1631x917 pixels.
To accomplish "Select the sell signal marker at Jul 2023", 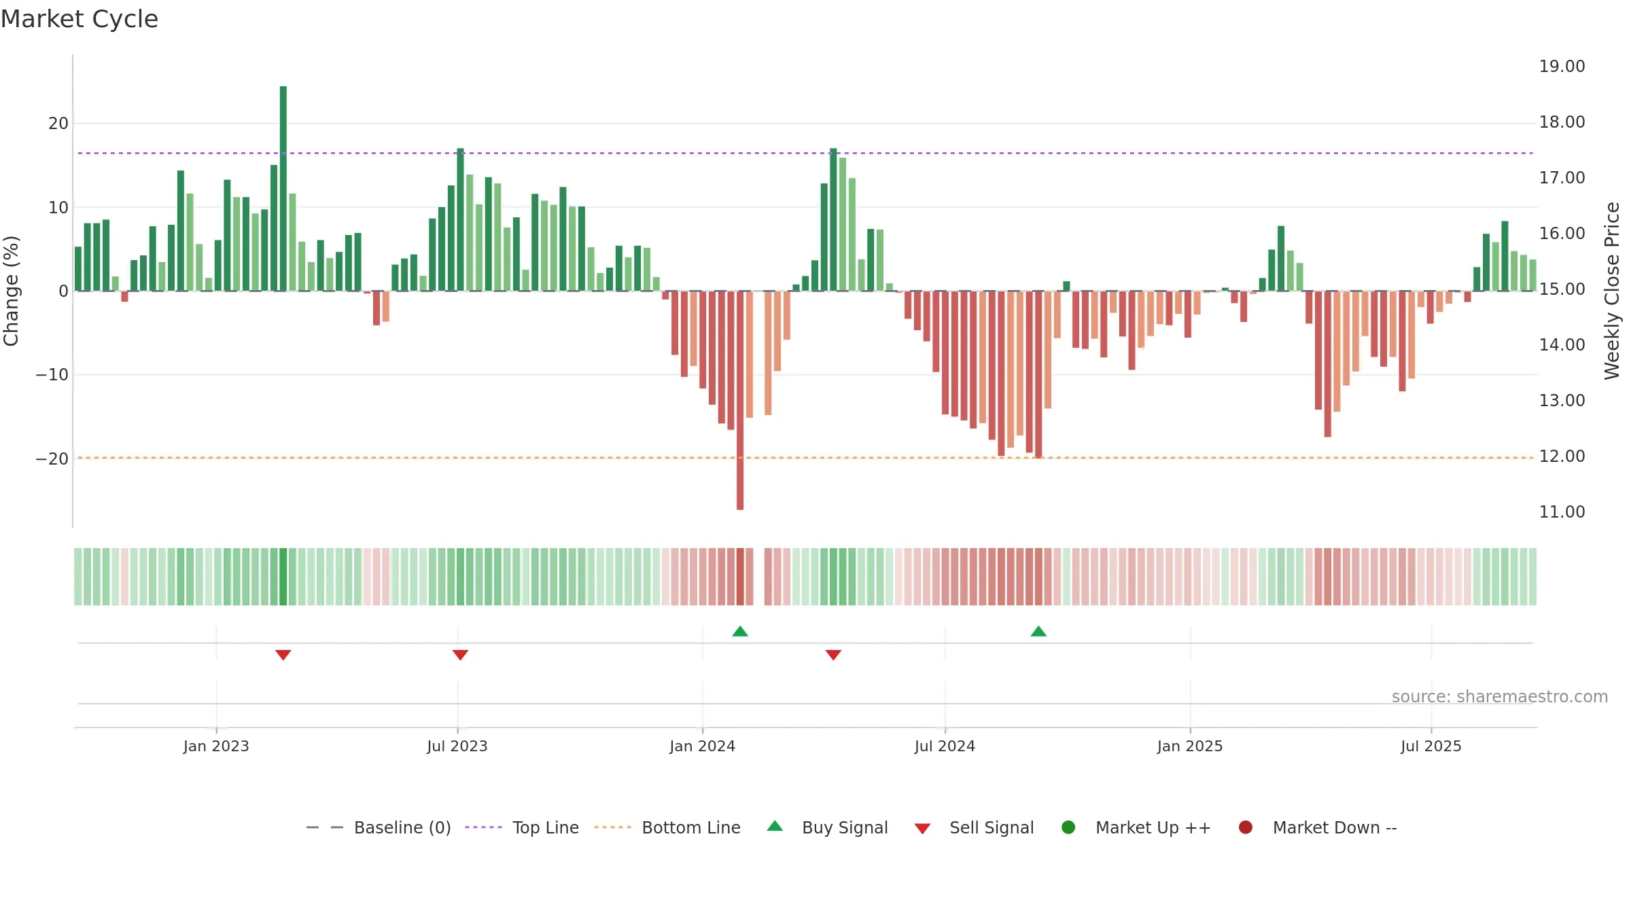I will tap(460, 655).
